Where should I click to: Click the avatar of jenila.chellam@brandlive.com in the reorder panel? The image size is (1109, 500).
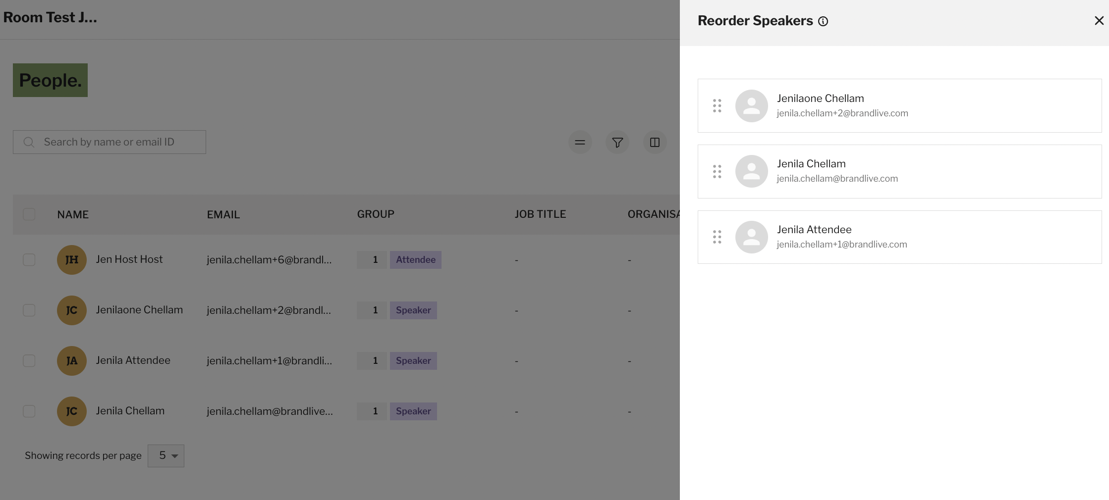coord(752,171)
